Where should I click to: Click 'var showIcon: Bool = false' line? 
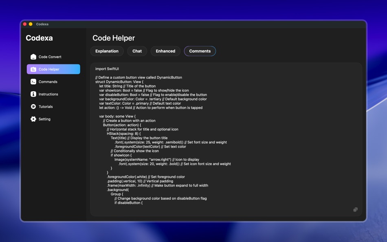[x=144, y=90]
